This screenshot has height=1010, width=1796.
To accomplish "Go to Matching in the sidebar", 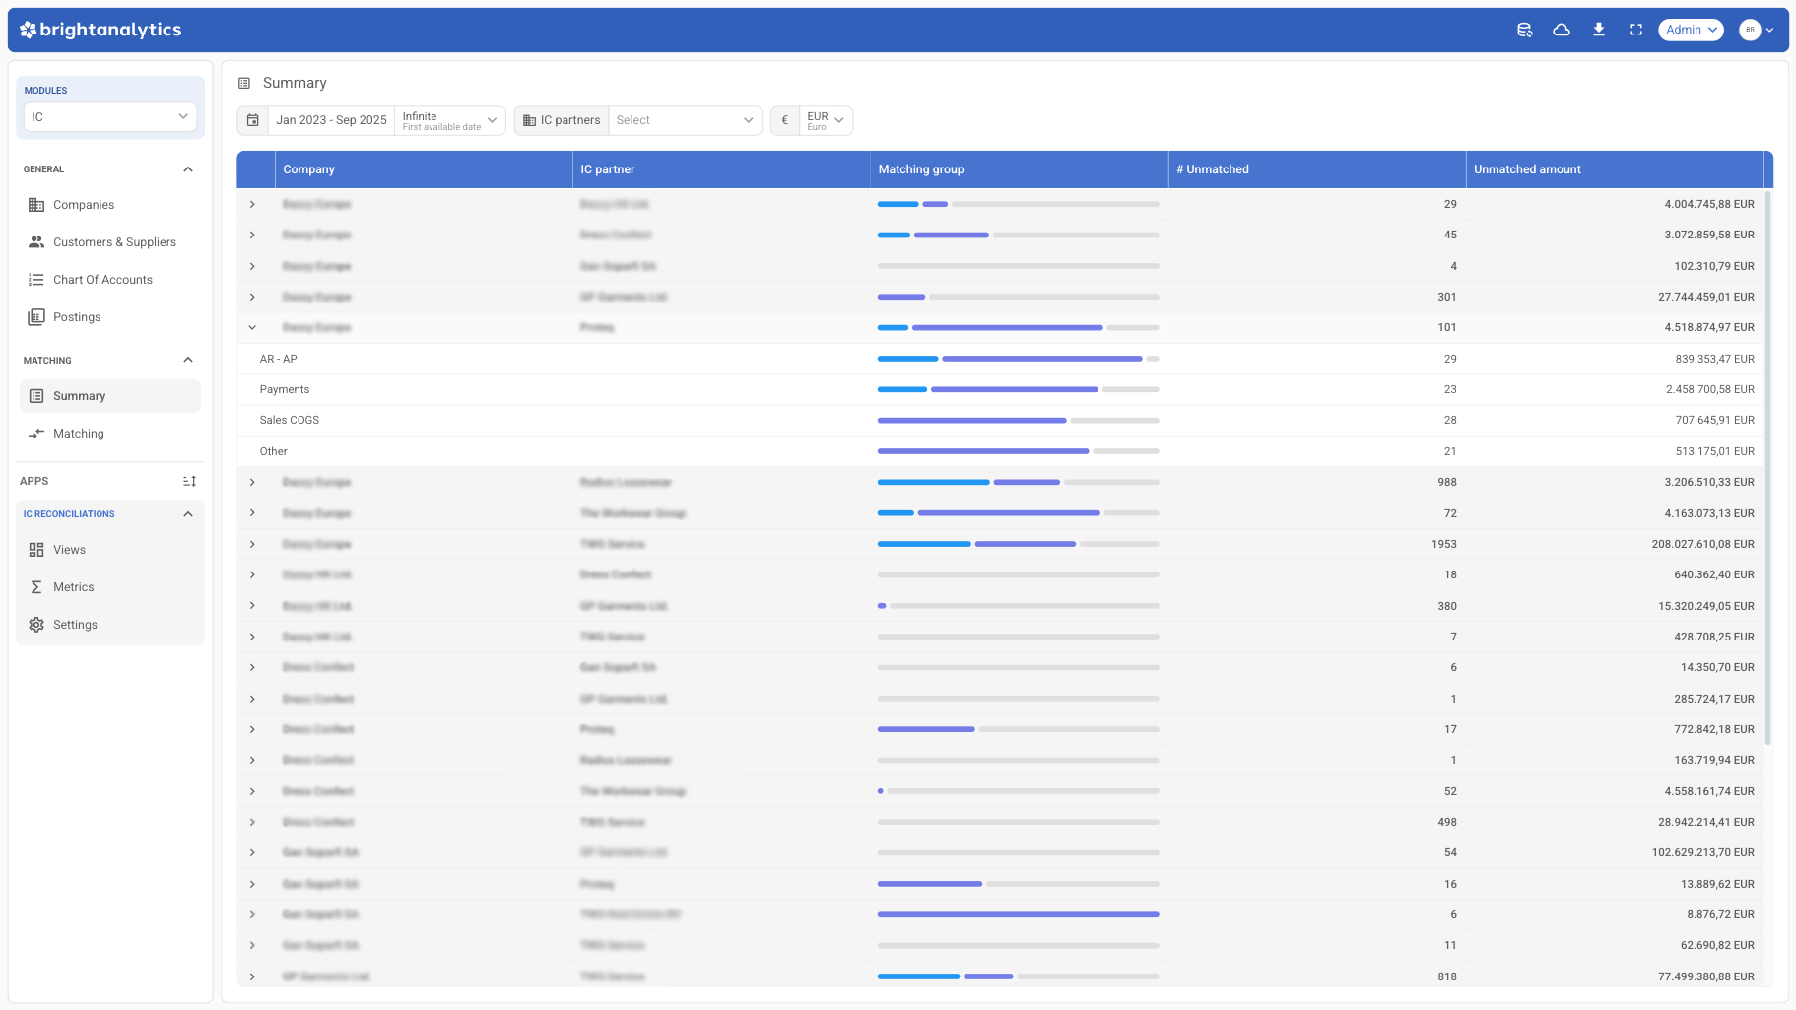I will tap(78, 434).
